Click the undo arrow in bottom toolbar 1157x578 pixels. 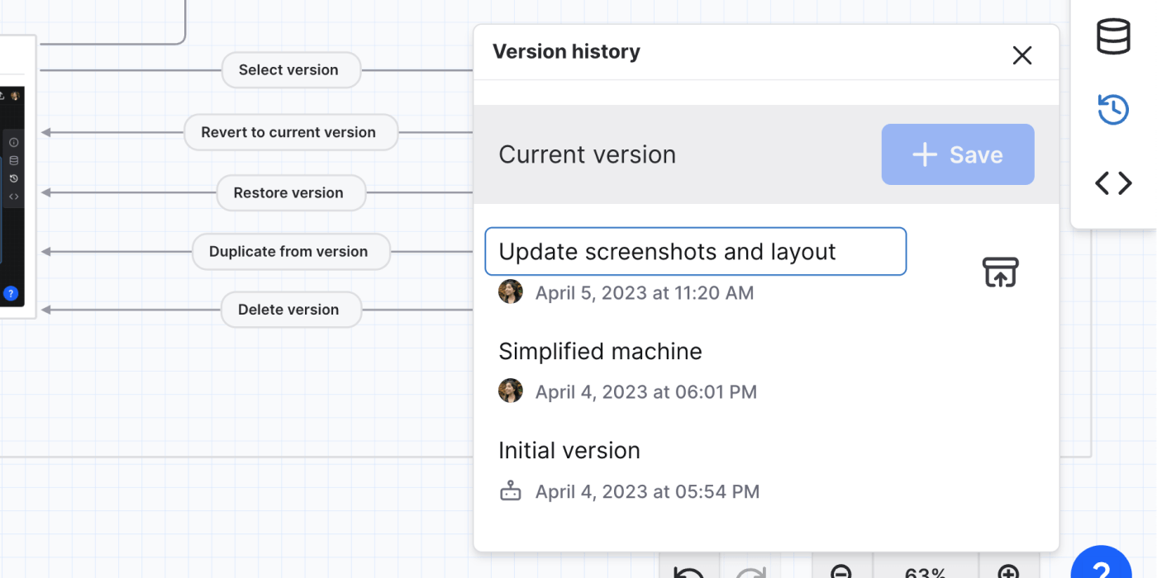pos(688,571)
